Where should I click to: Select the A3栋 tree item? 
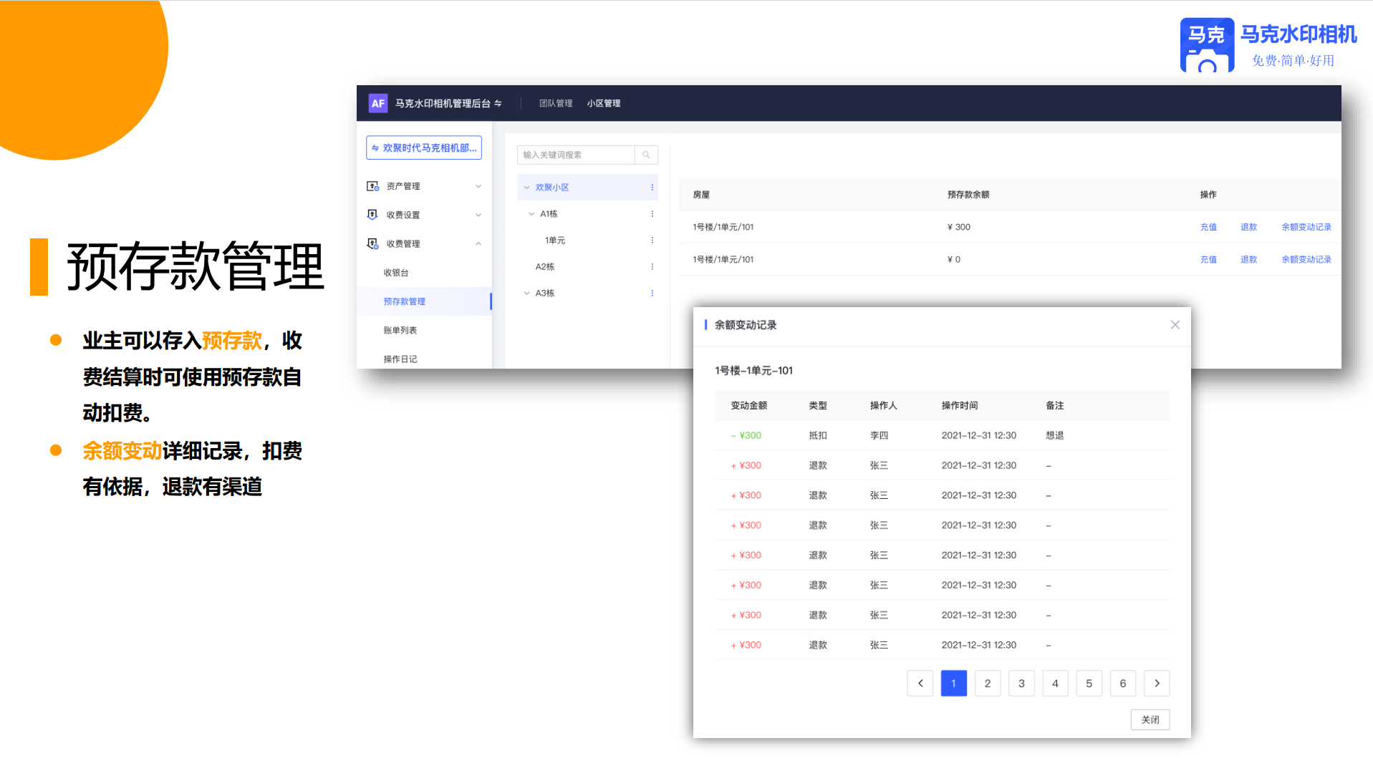(x=545, y=294)
